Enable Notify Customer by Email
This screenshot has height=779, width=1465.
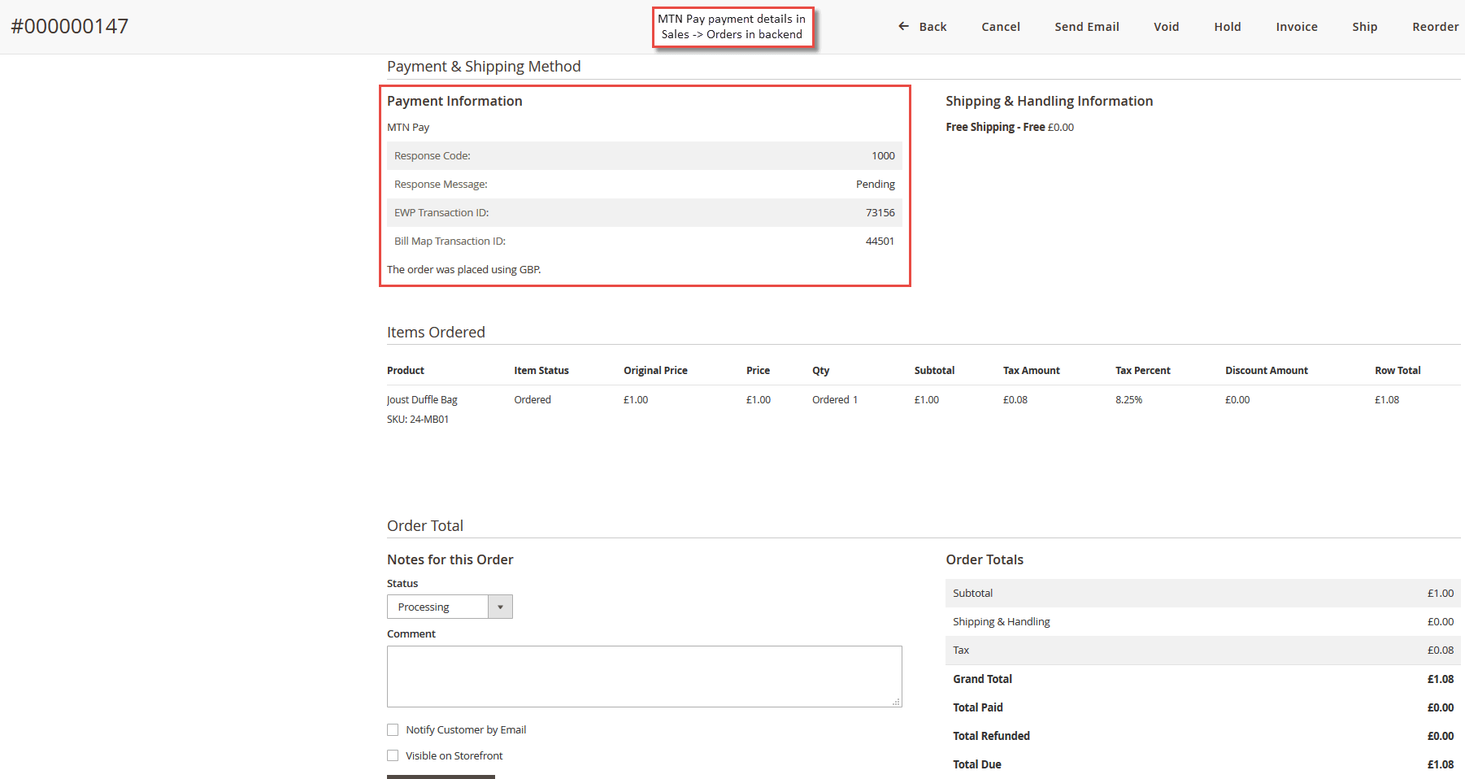point(393,729)
